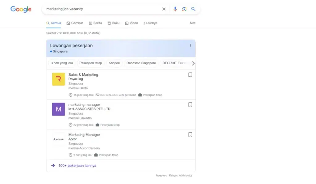The width and height of the screenshot is (316, 184).
Task: Open Google Lens image search icon
Action: (184, 9)
